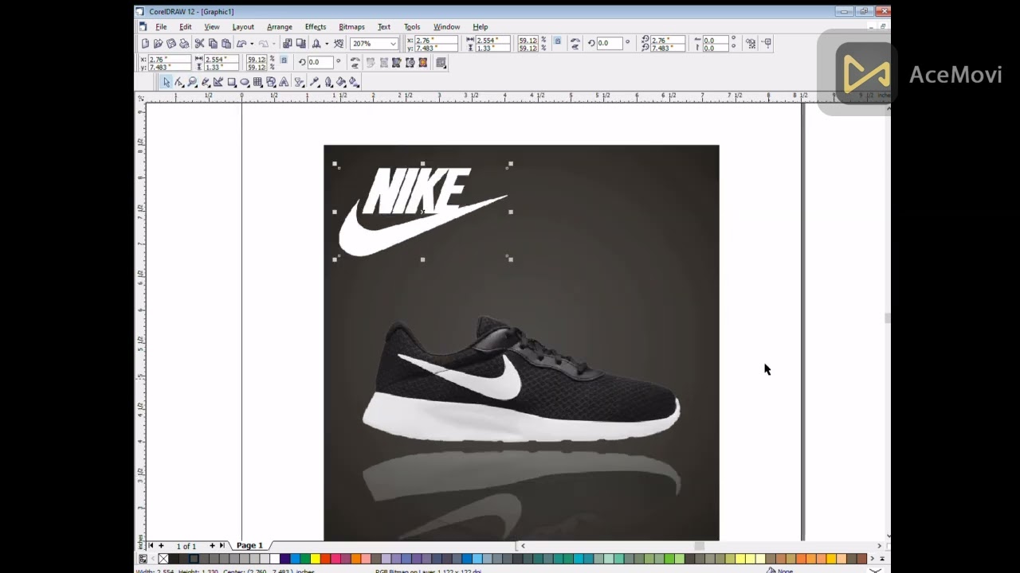Open the Bitmaps menu
Image resolution: width=1020 pixels, height=573 pixels.
coord(351,26)
